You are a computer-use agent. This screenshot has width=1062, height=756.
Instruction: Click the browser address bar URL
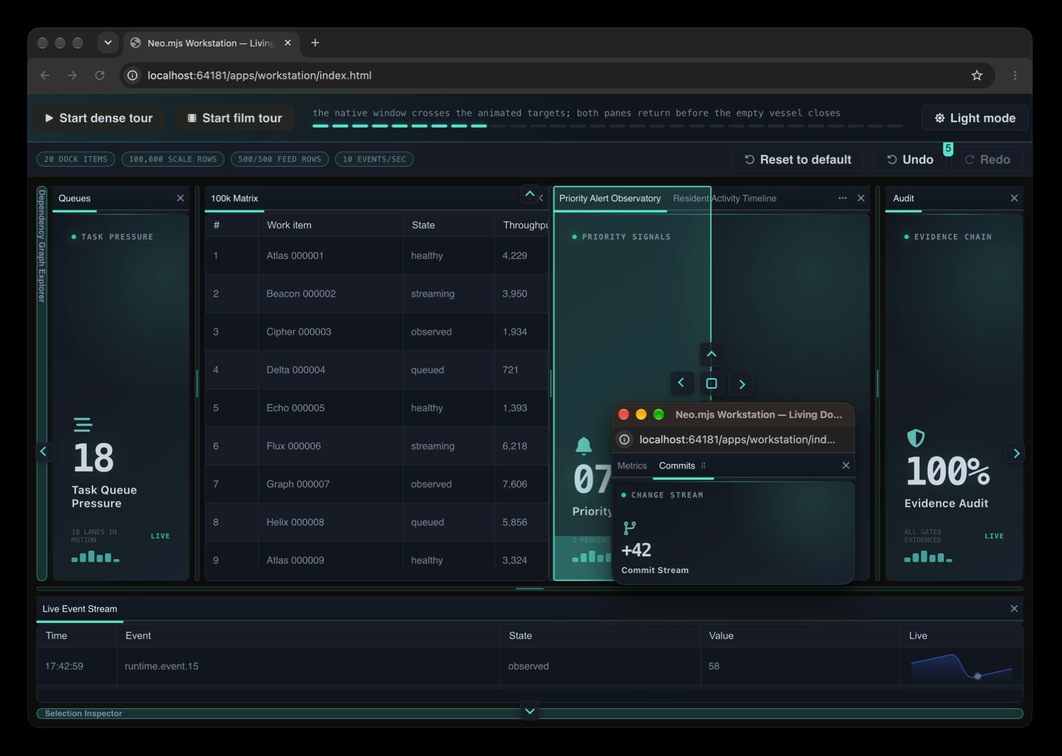tap(259, 76)
